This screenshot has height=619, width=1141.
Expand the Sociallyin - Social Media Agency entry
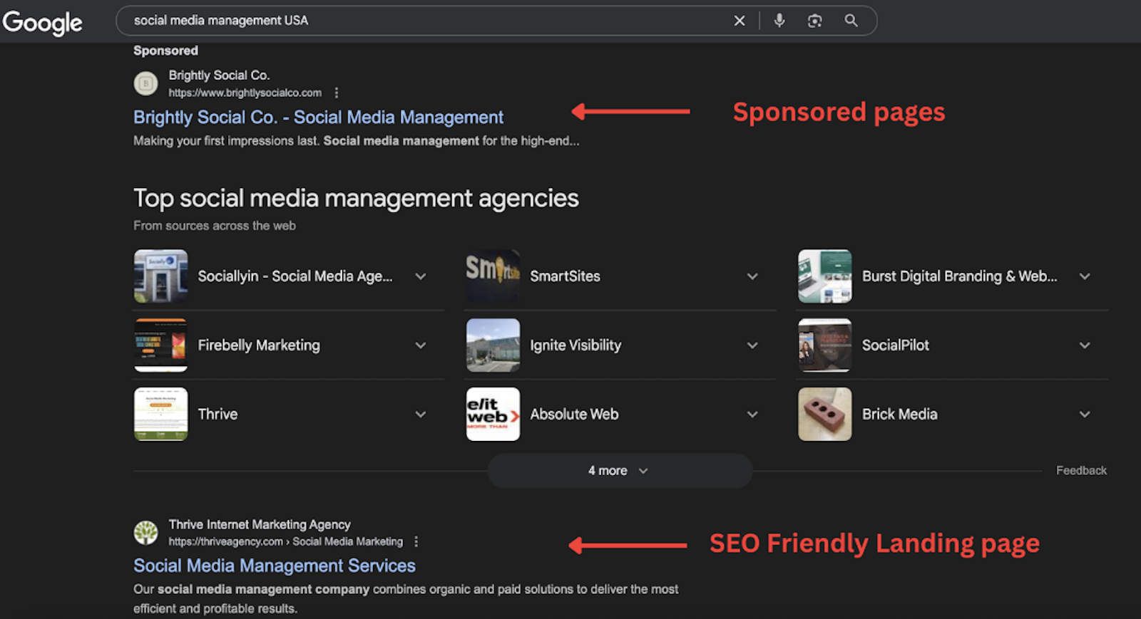point(421,276)
